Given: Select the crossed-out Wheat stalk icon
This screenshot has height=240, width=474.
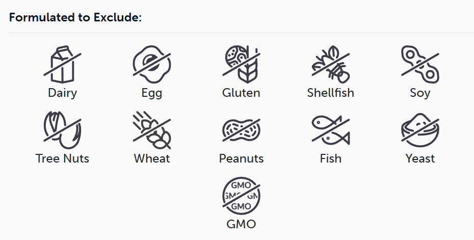Looking at the screenshot, I should [x=151, y=130].
